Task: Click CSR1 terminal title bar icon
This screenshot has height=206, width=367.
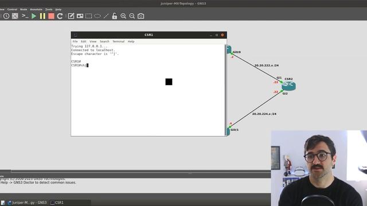Action: (75, 35)
